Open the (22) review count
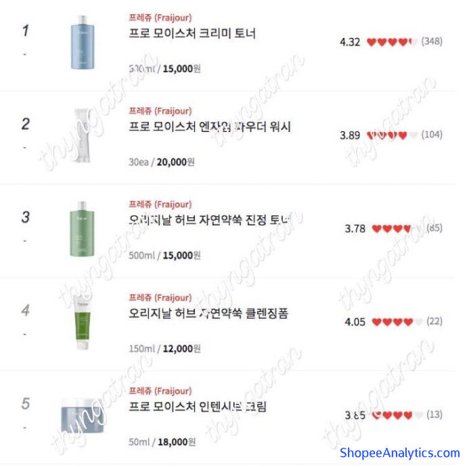The width and height of the screenshot is (467, 467). pyautogui.click(x=435, y=322)
